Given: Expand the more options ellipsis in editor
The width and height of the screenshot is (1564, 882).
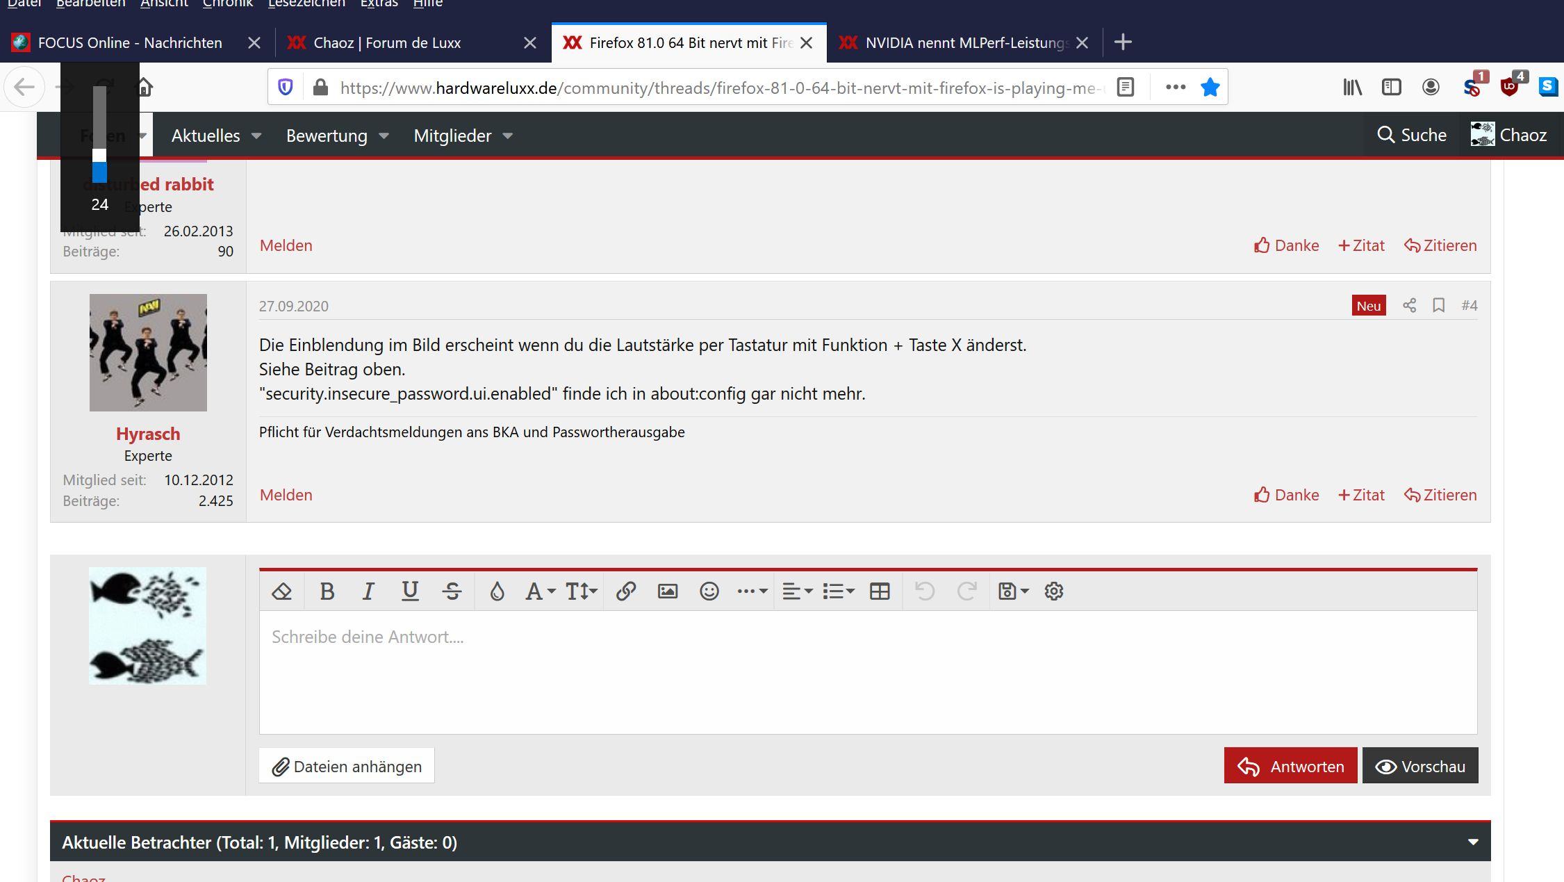Looking at the screenshot, I should coord(752,591).
